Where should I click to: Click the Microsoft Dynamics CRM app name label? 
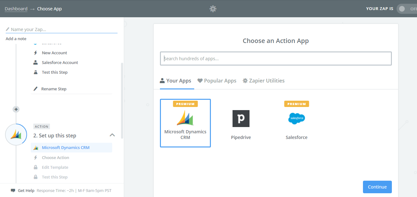tap(185, 135)
